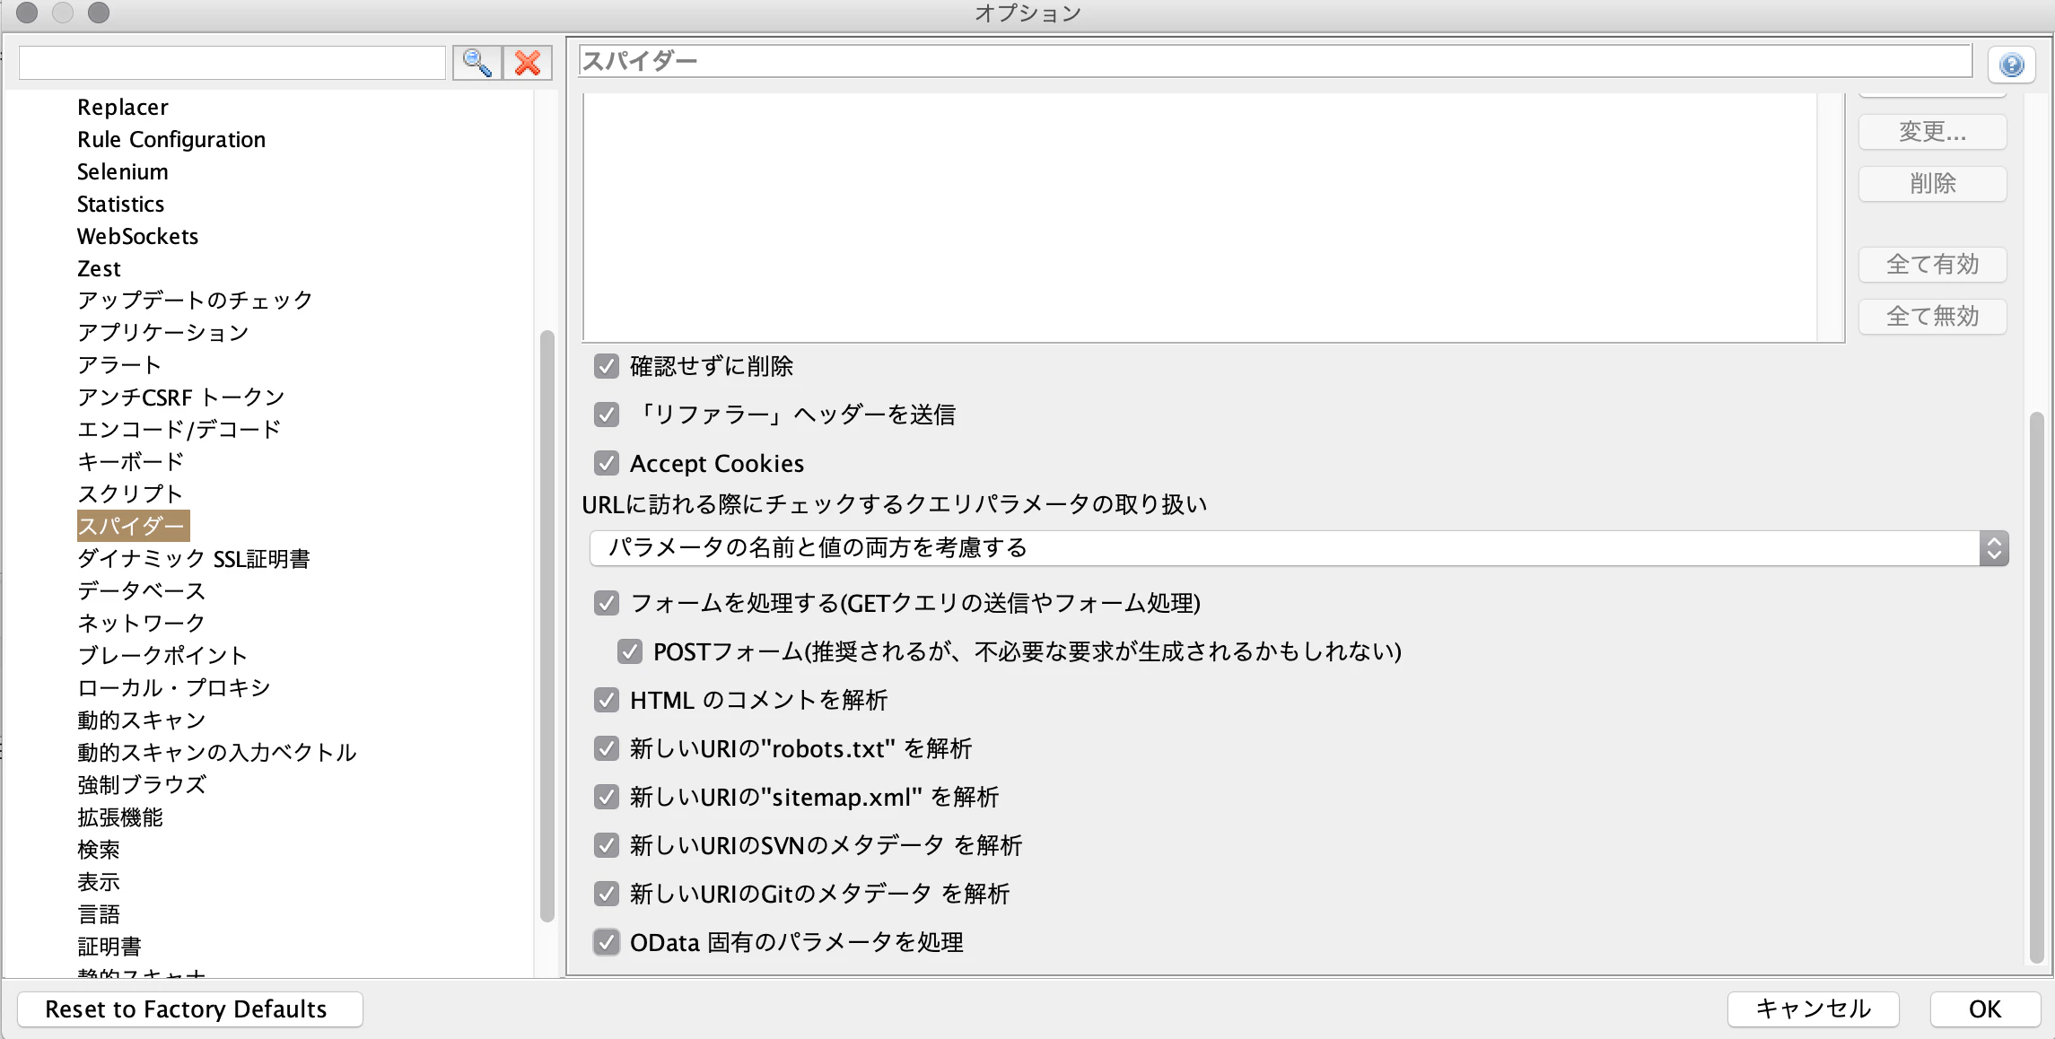Select 強制ブラウズ item
Screen dimensions: 2055x1039
(142, 785)
